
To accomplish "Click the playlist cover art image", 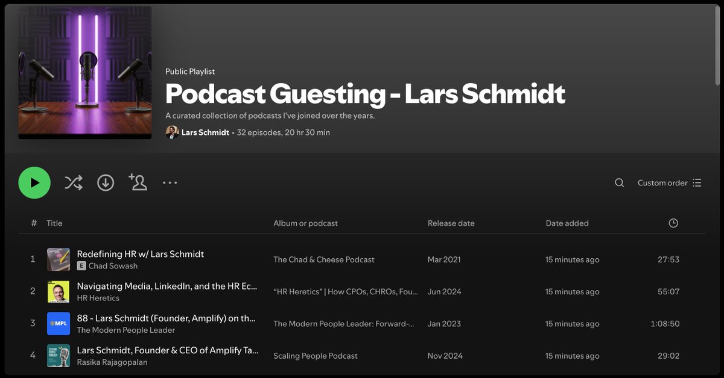I will [85, 72].
